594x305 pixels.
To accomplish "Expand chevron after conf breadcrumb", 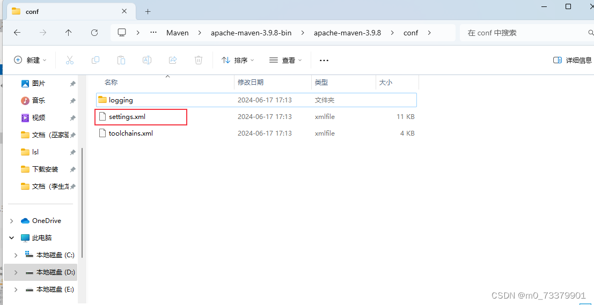I will tap(429, 33).
